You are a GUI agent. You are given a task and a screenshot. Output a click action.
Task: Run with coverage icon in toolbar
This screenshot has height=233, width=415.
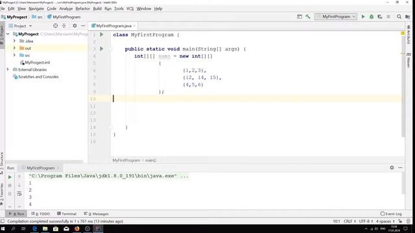pos(380,17)
